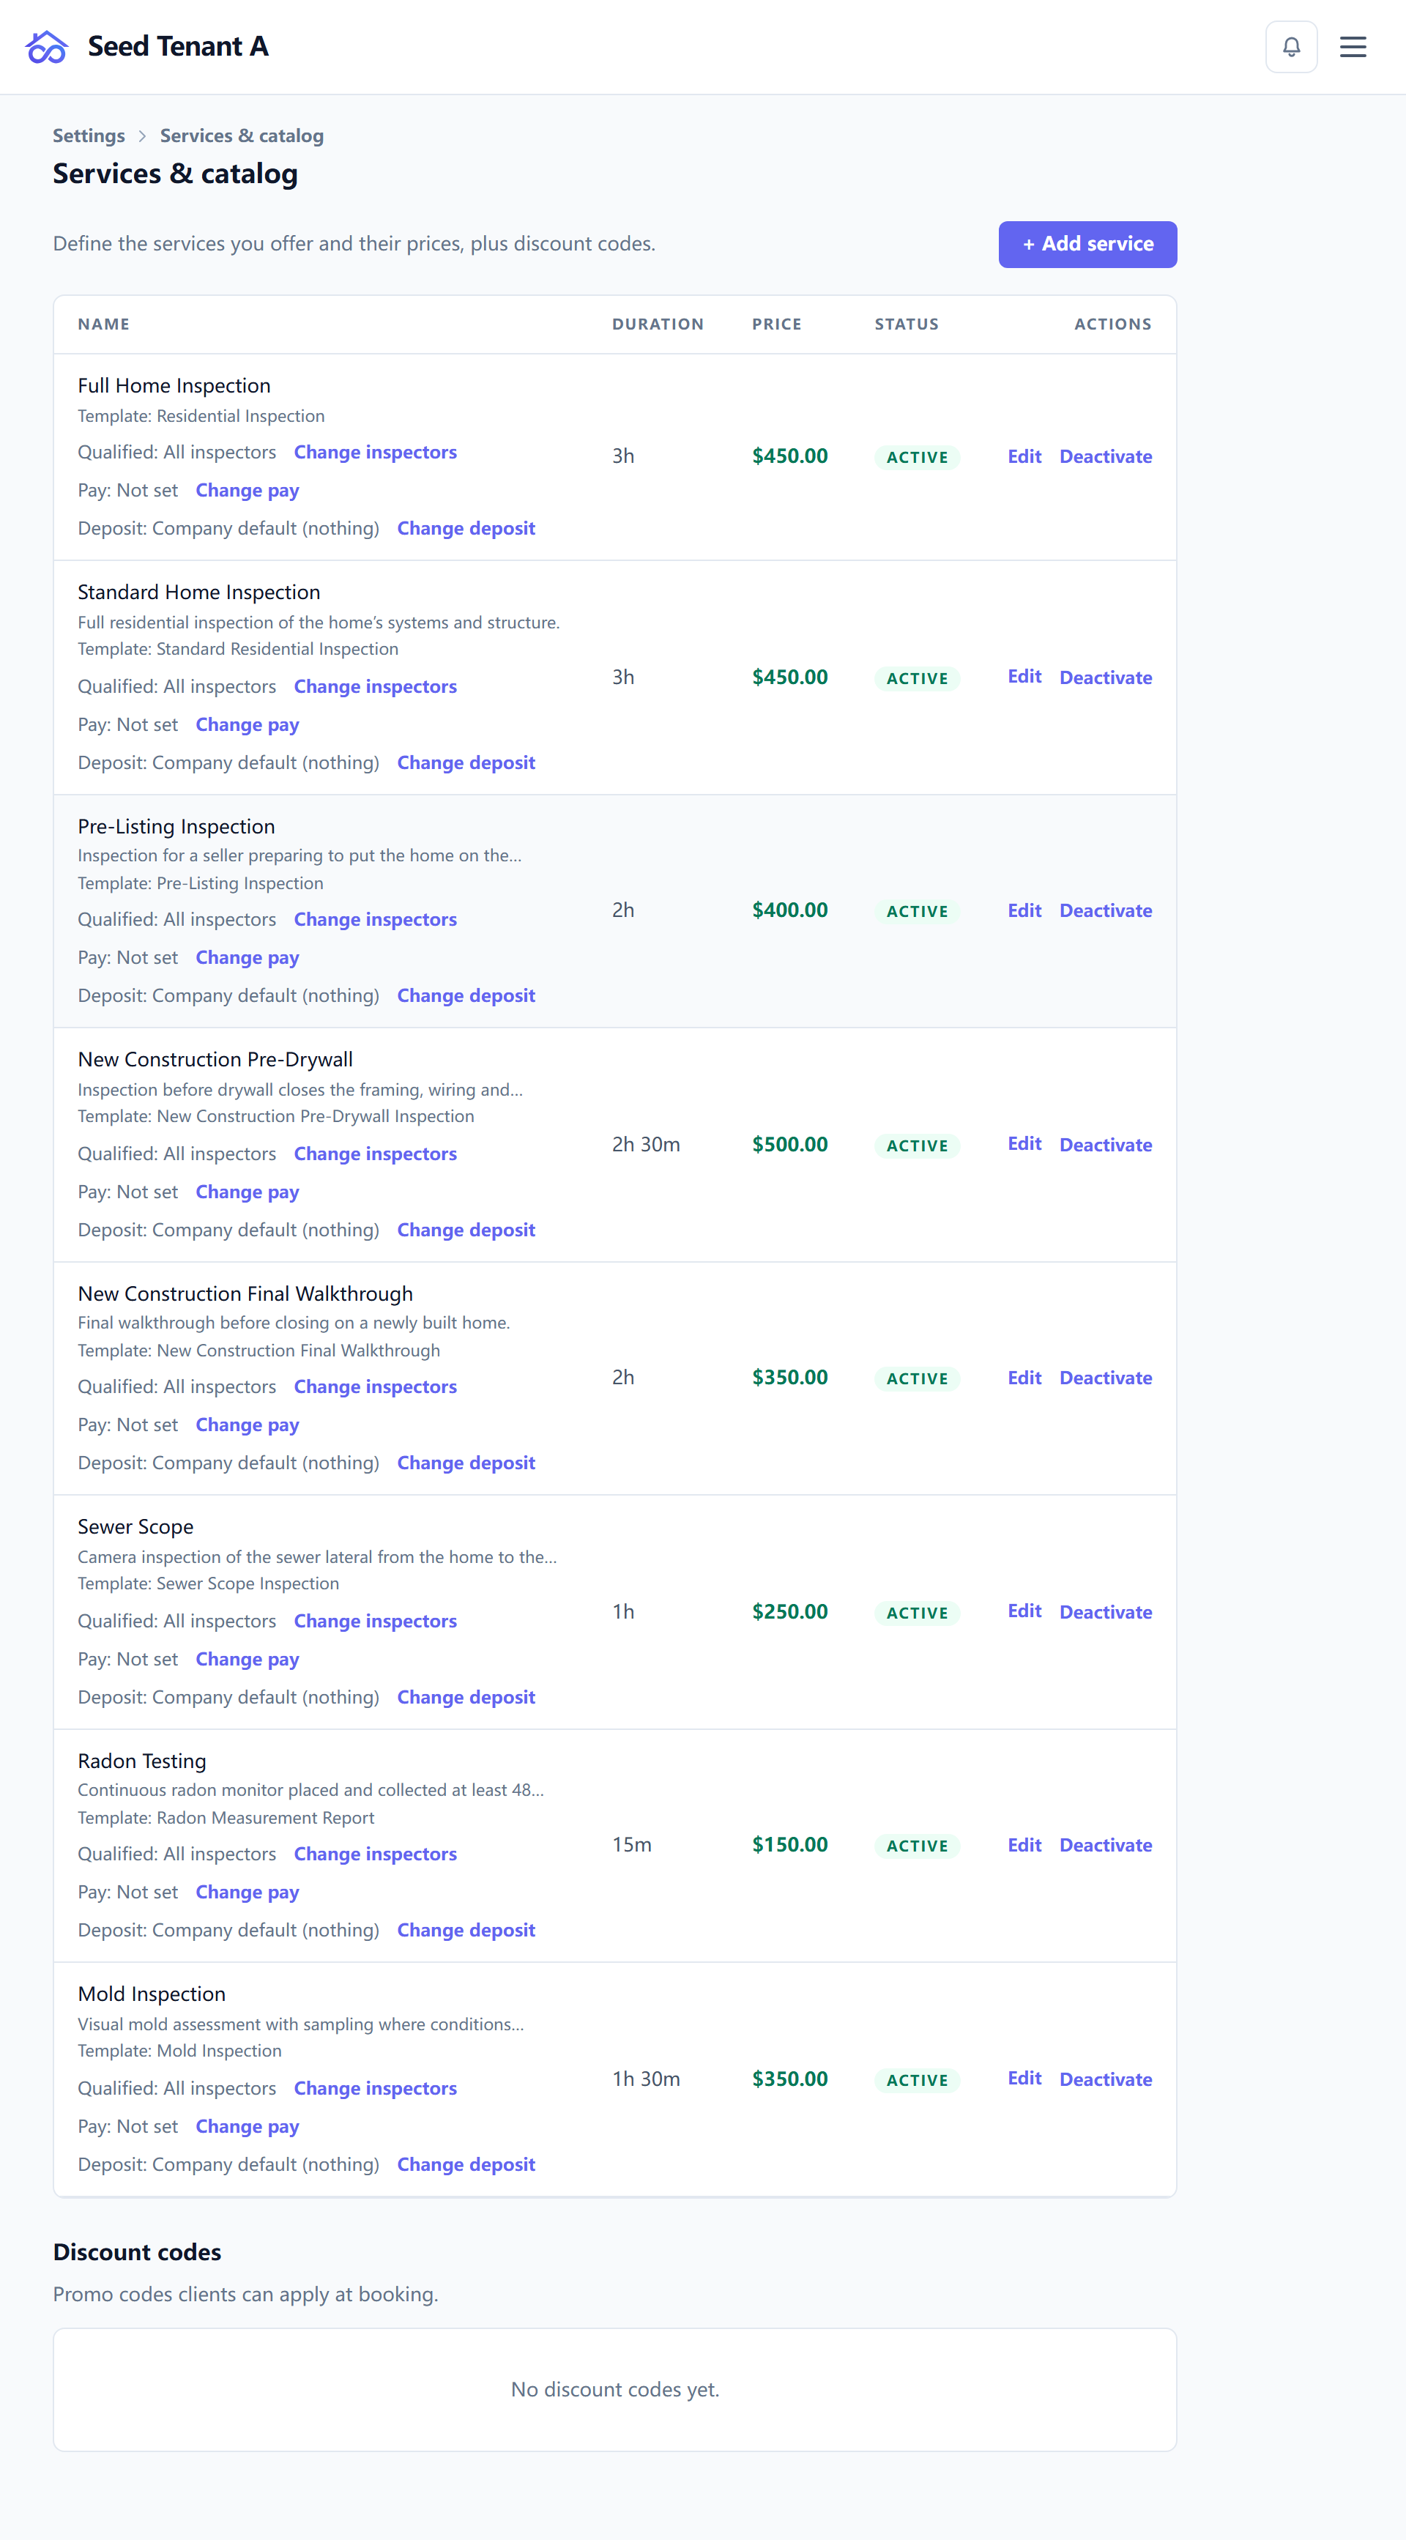Open the hamburger menu
The height and width of the screenshot is (2540, 1406).
tap(1352, 46)
